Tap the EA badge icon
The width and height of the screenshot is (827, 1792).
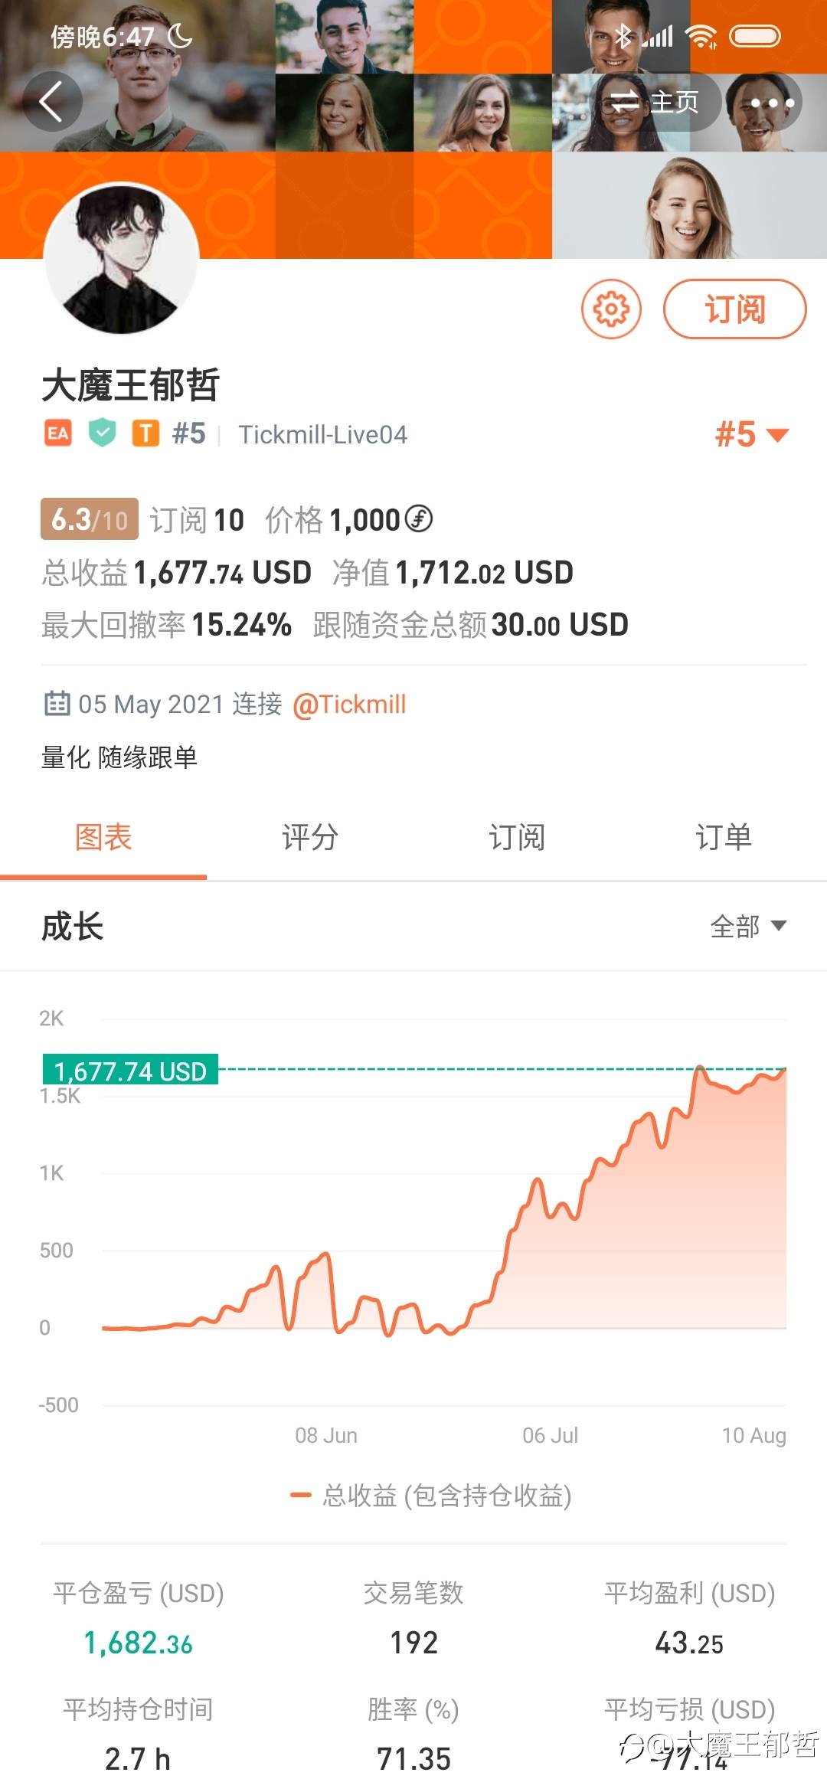pos(57,433)
